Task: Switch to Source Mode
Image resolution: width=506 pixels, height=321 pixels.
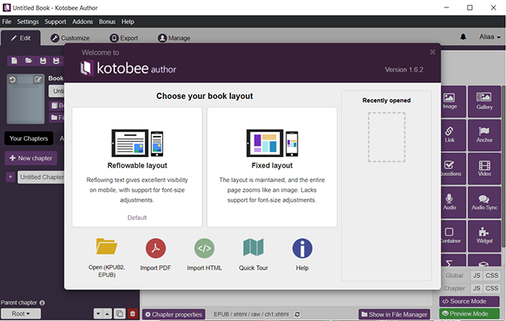Action: click(x=469, y=301)
